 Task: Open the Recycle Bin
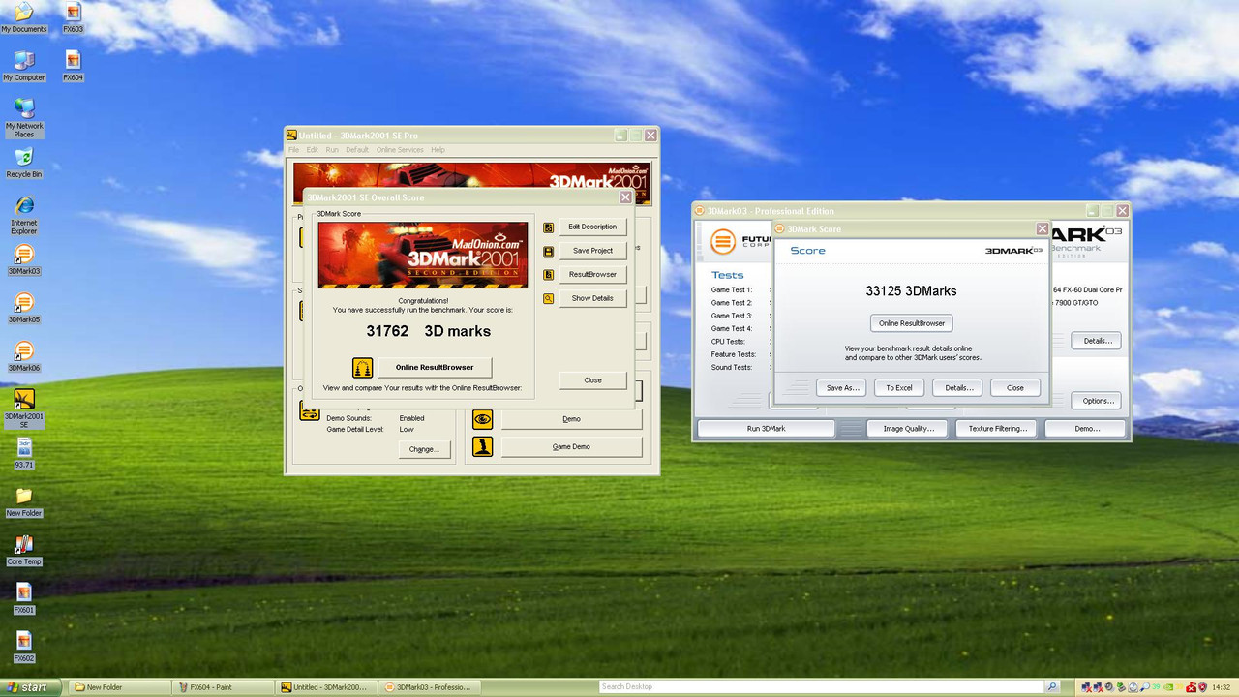tap(24, 163)
